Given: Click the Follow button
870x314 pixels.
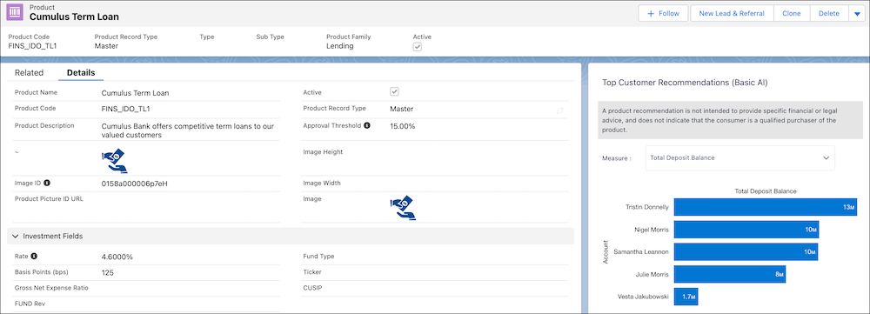Looking at the screenshot, I should tap(663, 13).
